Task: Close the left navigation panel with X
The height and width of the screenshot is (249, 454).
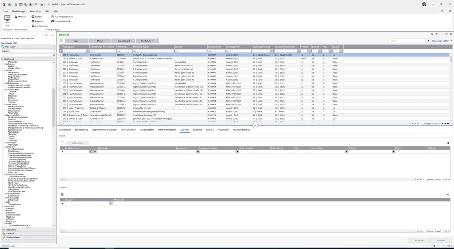Action: click(52, 35)
